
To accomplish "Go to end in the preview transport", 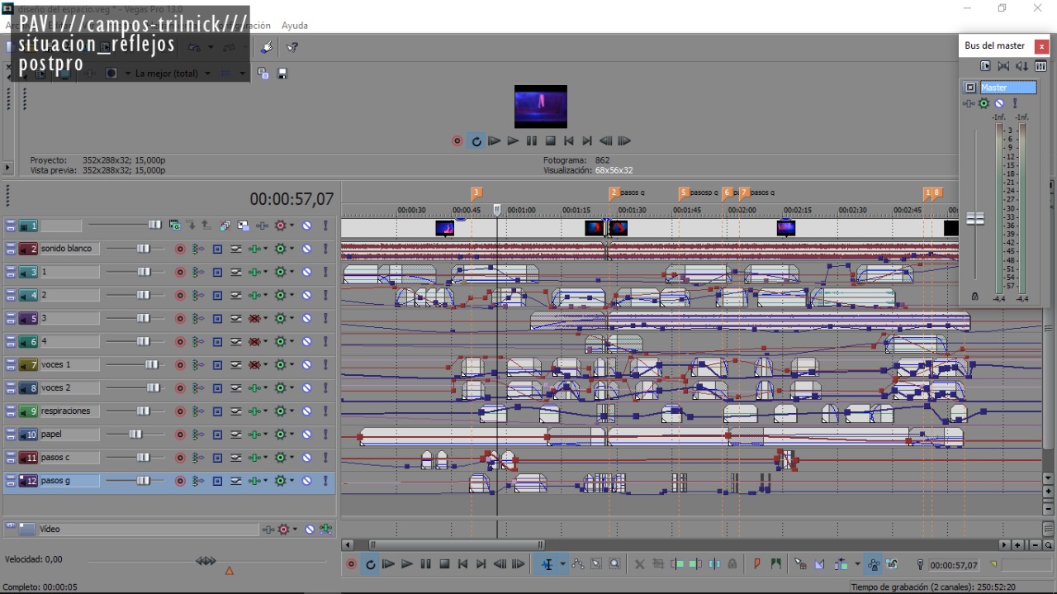I will click(587, 141).
